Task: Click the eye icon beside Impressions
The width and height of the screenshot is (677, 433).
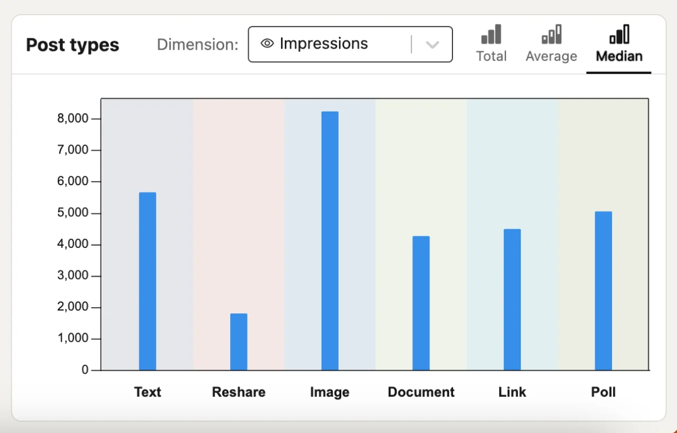Action: 267,44
